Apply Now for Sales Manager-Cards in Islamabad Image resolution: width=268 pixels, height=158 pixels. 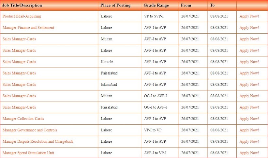(249, 85)
